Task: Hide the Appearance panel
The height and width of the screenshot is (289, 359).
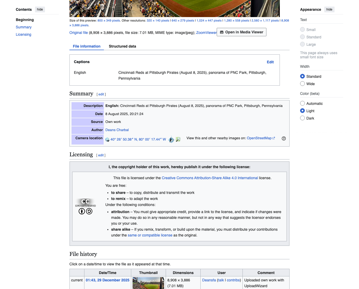Action: coord(329,9)
